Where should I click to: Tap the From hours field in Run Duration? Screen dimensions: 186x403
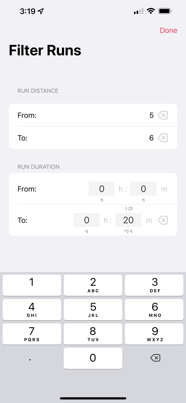pos(101,189)
